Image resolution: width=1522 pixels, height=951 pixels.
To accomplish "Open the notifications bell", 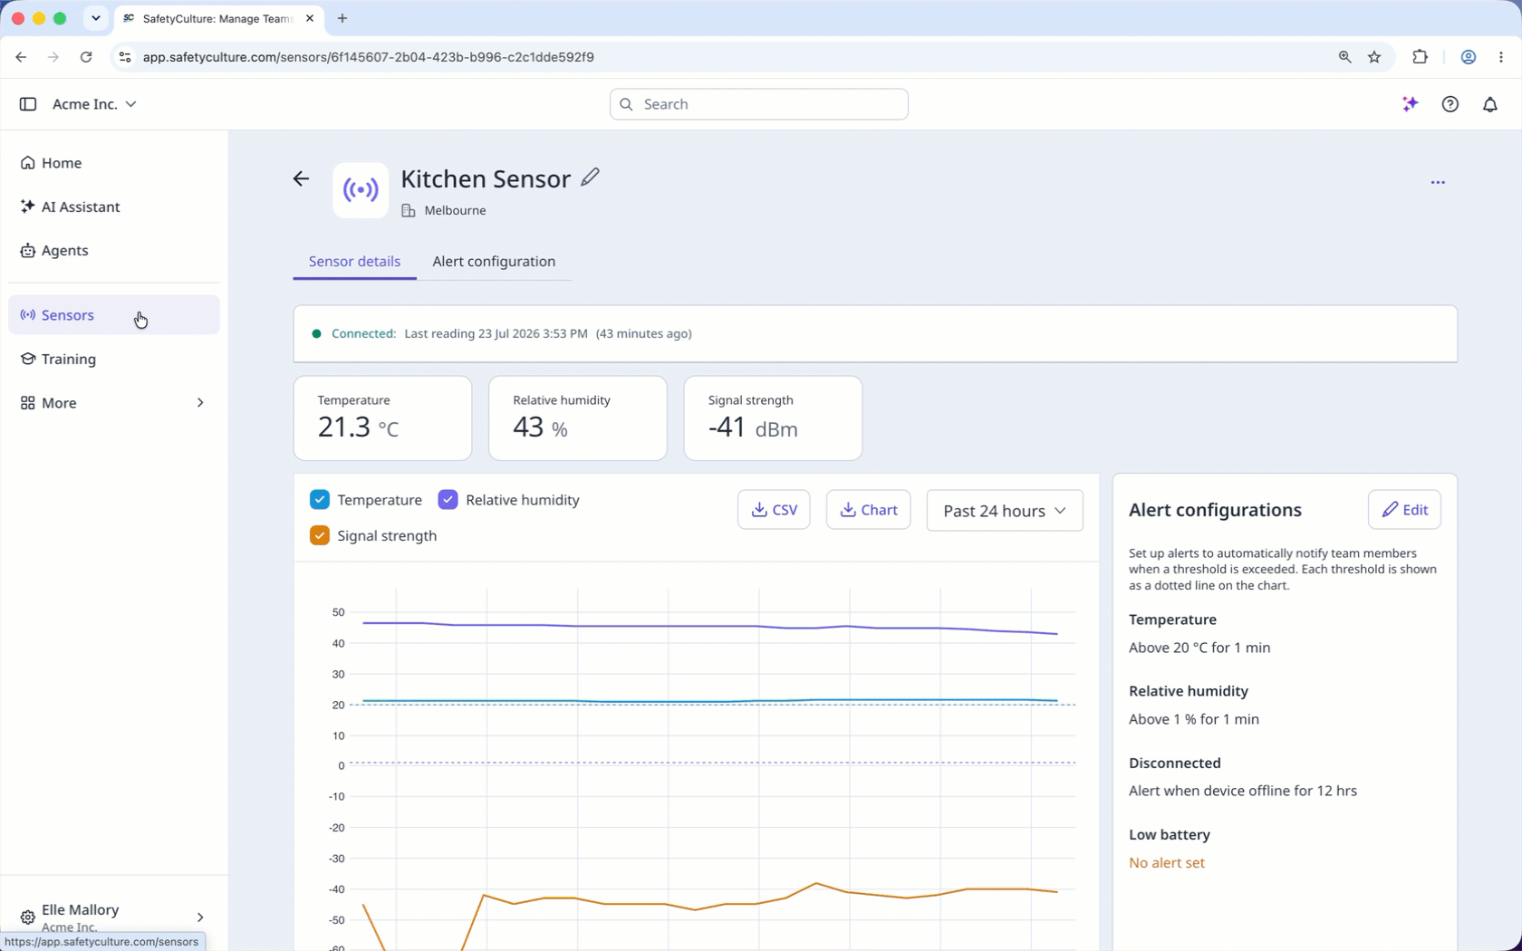I will pyautogui.click(x=1489, y=104).
